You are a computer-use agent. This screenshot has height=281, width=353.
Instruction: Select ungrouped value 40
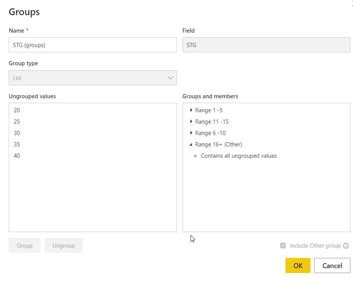pyautogui.click(x=17, y=156)
